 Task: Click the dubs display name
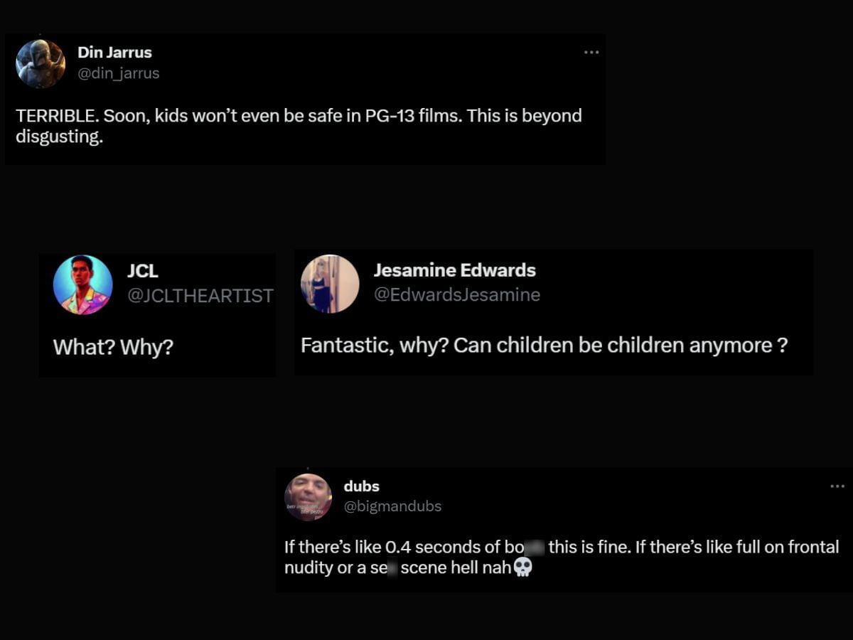tap(361, 486)
